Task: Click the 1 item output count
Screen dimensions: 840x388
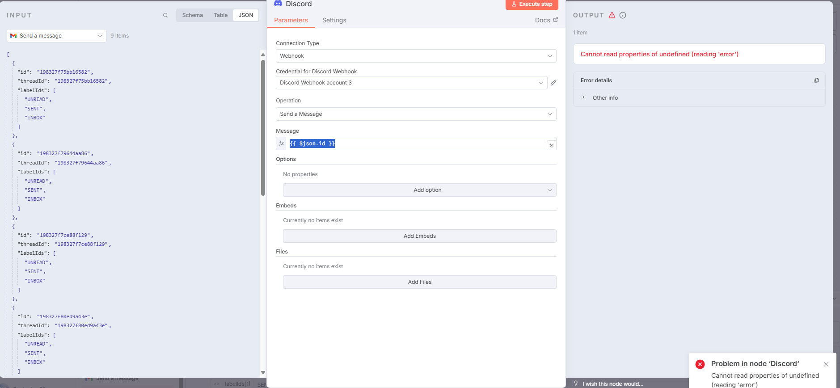Action: pos(580,33)
